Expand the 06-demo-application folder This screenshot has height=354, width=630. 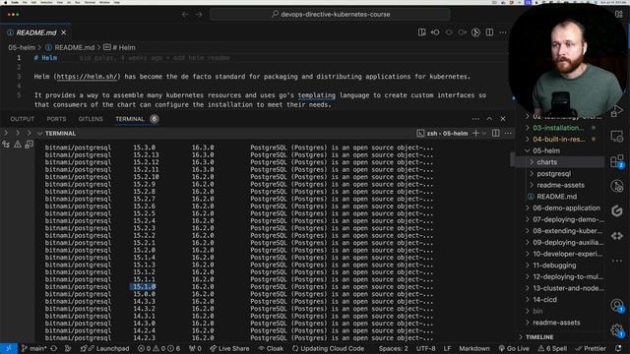tap(566, 207)
